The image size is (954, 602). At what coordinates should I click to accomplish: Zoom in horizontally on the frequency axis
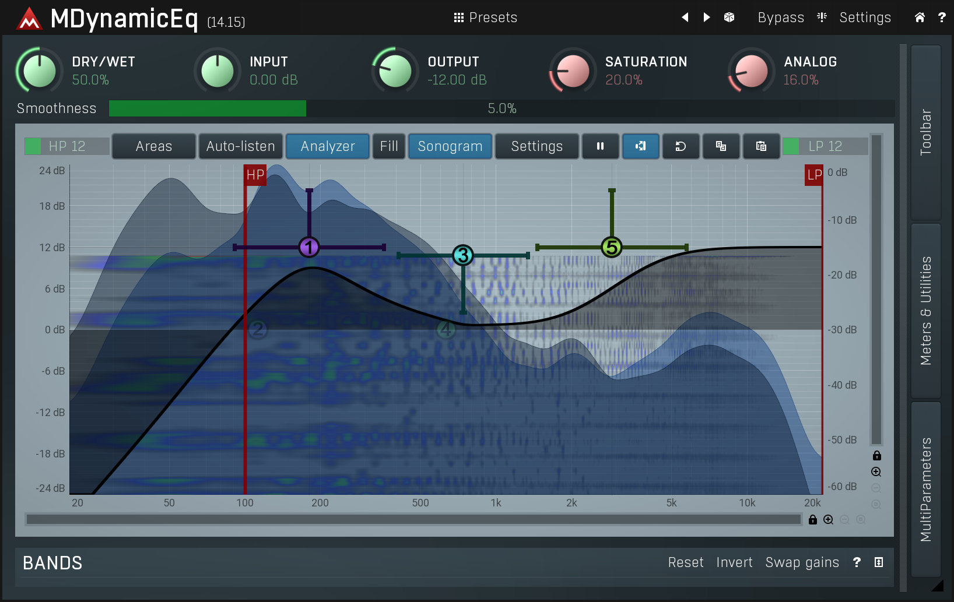828,520
